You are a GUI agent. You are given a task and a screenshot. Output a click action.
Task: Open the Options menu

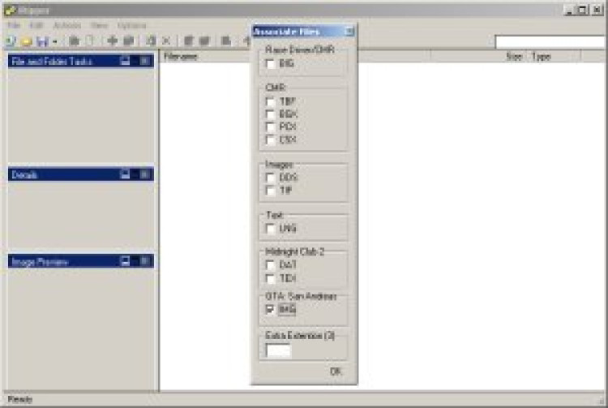(x=131, y=25)
